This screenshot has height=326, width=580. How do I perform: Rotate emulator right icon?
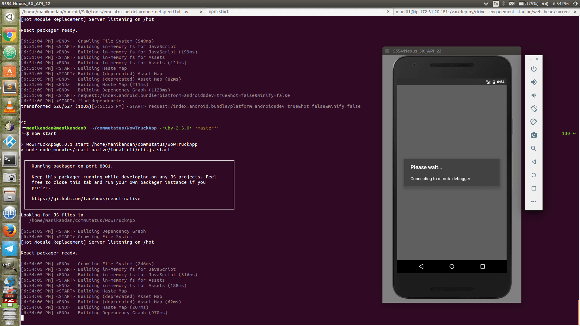534,122
